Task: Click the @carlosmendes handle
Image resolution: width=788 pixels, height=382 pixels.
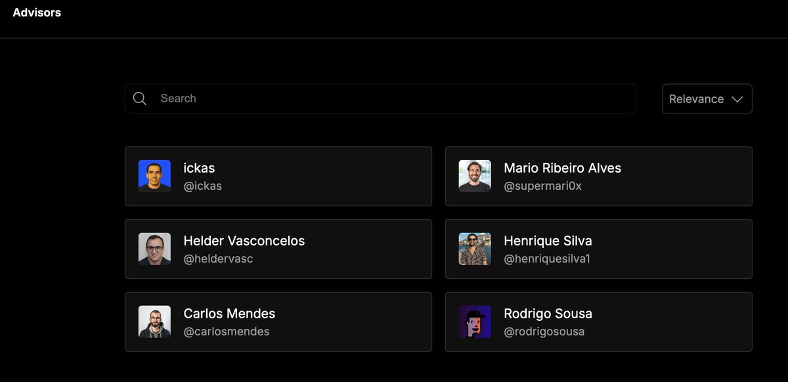Action: (227, 331)
